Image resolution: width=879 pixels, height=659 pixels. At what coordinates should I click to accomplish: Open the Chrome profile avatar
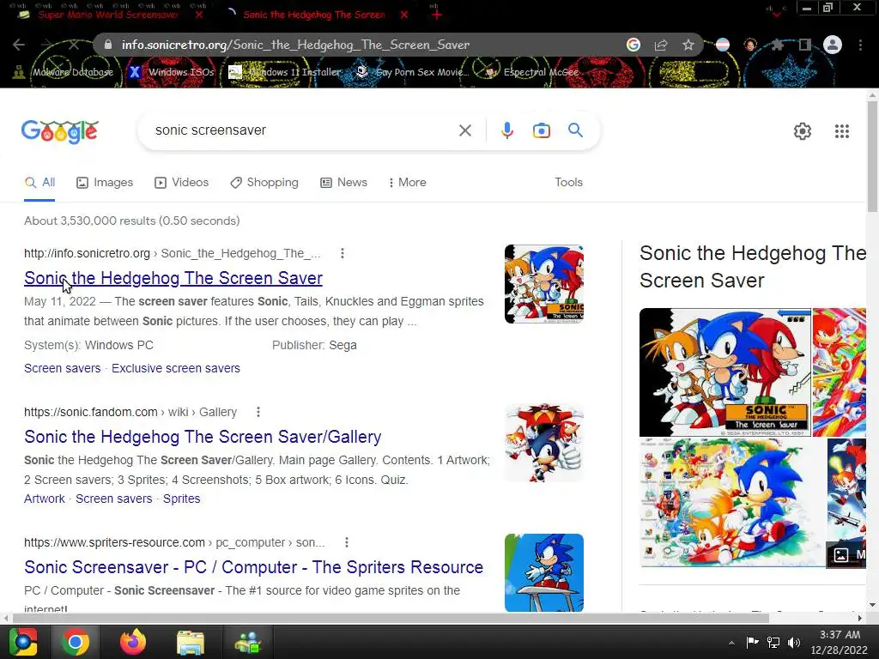click(832, 45)
